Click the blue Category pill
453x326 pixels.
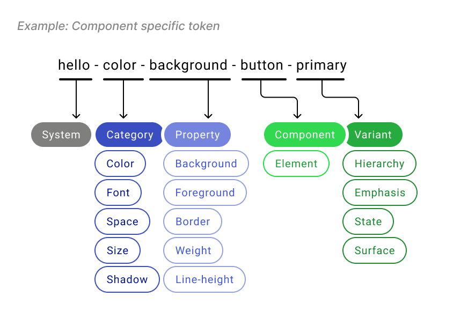tap(129, 135)
